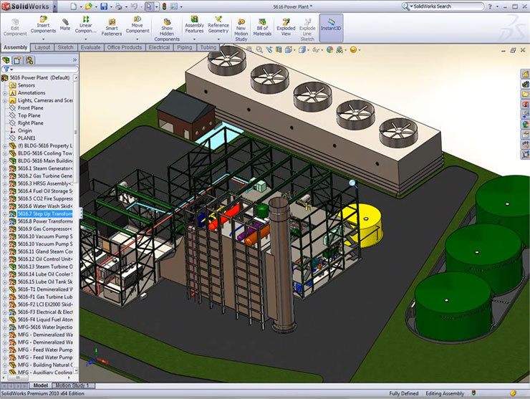Select 5616.13 Steam Turbine item
Screen dimensions: 530x399
click(45, 266)
